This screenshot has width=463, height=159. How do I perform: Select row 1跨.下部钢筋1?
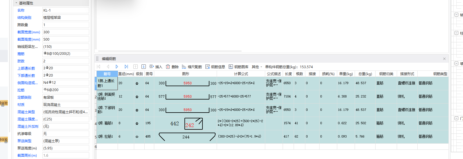pyautogui.click(x=107, y=110)
